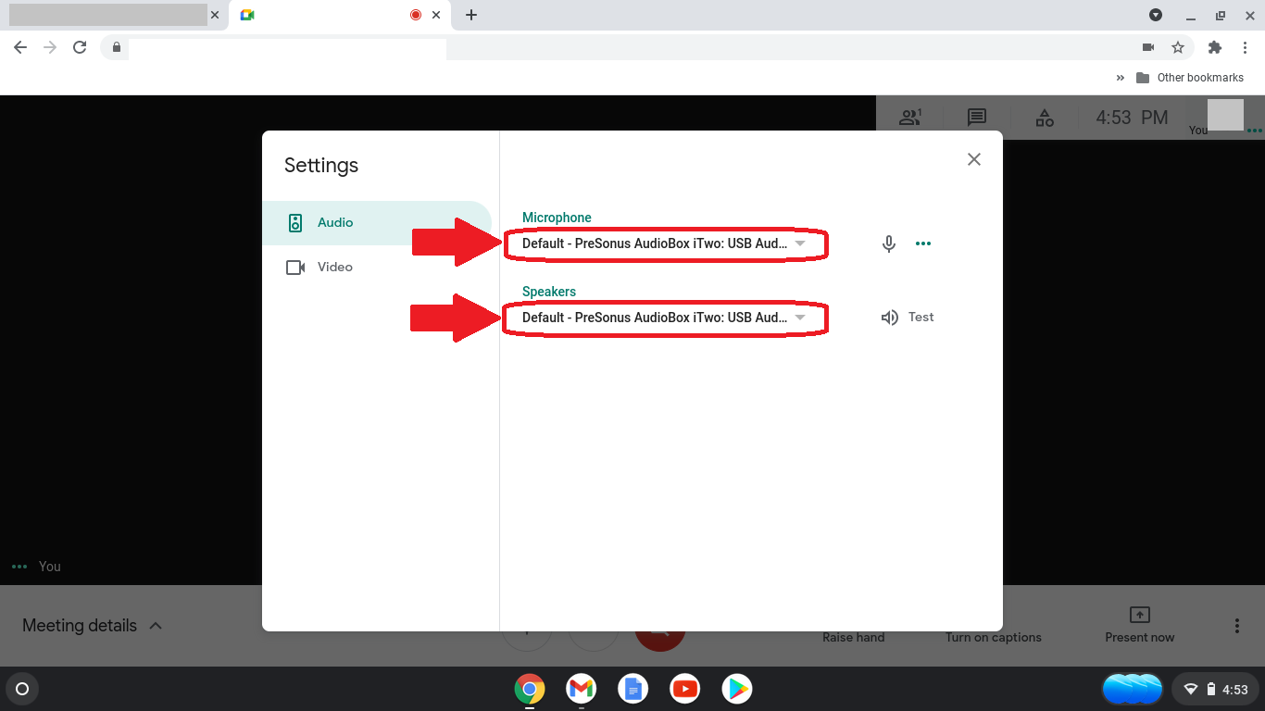This screenshot has width=1265, height=711.
Task: Click Present now button
Action: pyautogui.click(x=1139, y=625)
